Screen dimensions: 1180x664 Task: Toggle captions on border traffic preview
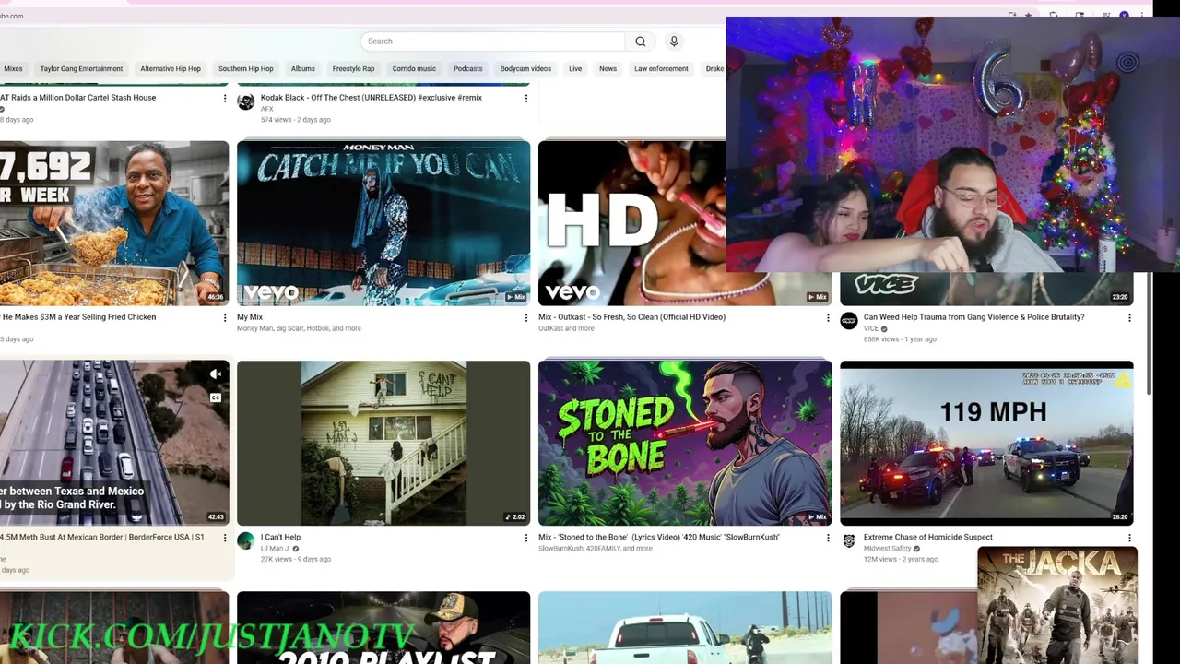point(216,398)
